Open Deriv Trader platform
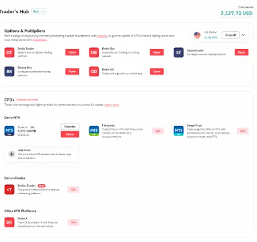This screenshot has width=257, height=242. point(72,53)
